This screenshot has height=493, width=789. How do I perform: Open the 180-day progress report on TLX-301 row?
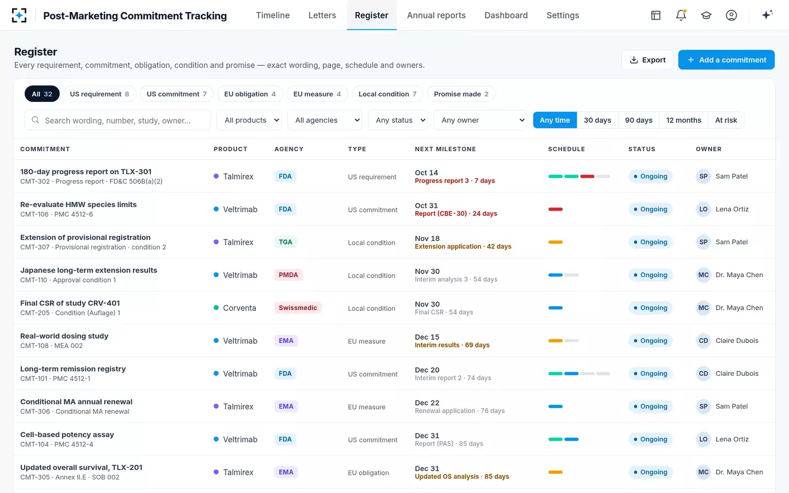[395, 176]
